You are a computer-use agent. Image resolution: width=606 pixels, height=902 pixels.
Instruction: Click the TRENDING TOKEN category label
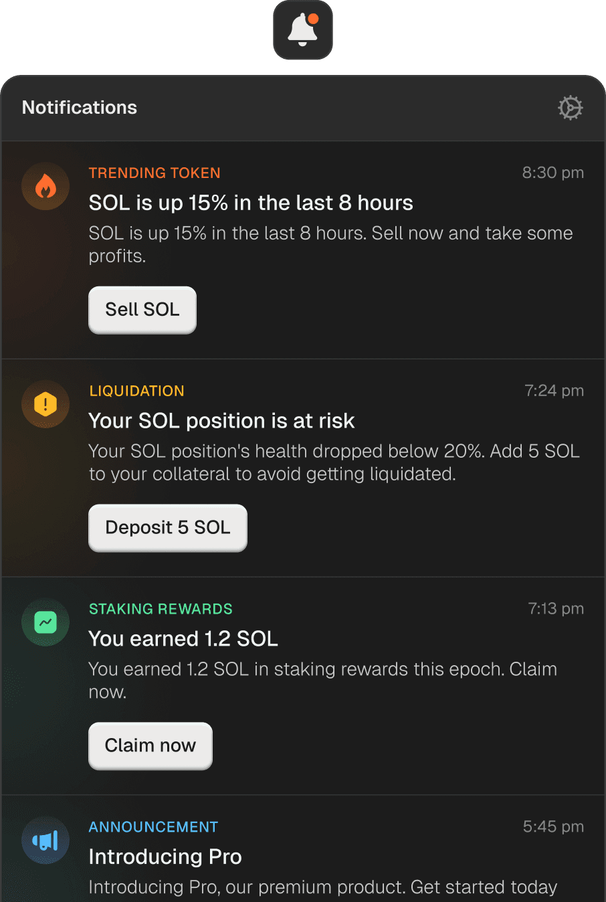pyautogui.click(x=155, y=173)
